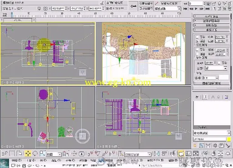Open Edit Named Selection Sets
The height and width of the screenshot is (168, 233).
(x=121, y=154)
